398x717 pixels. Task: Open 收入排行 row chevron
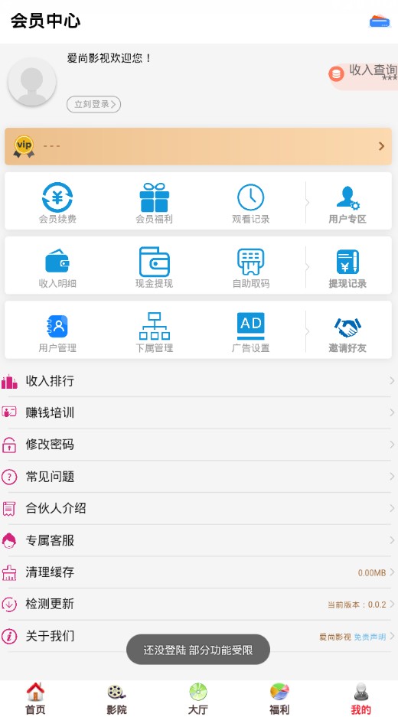tap(392, 380)
